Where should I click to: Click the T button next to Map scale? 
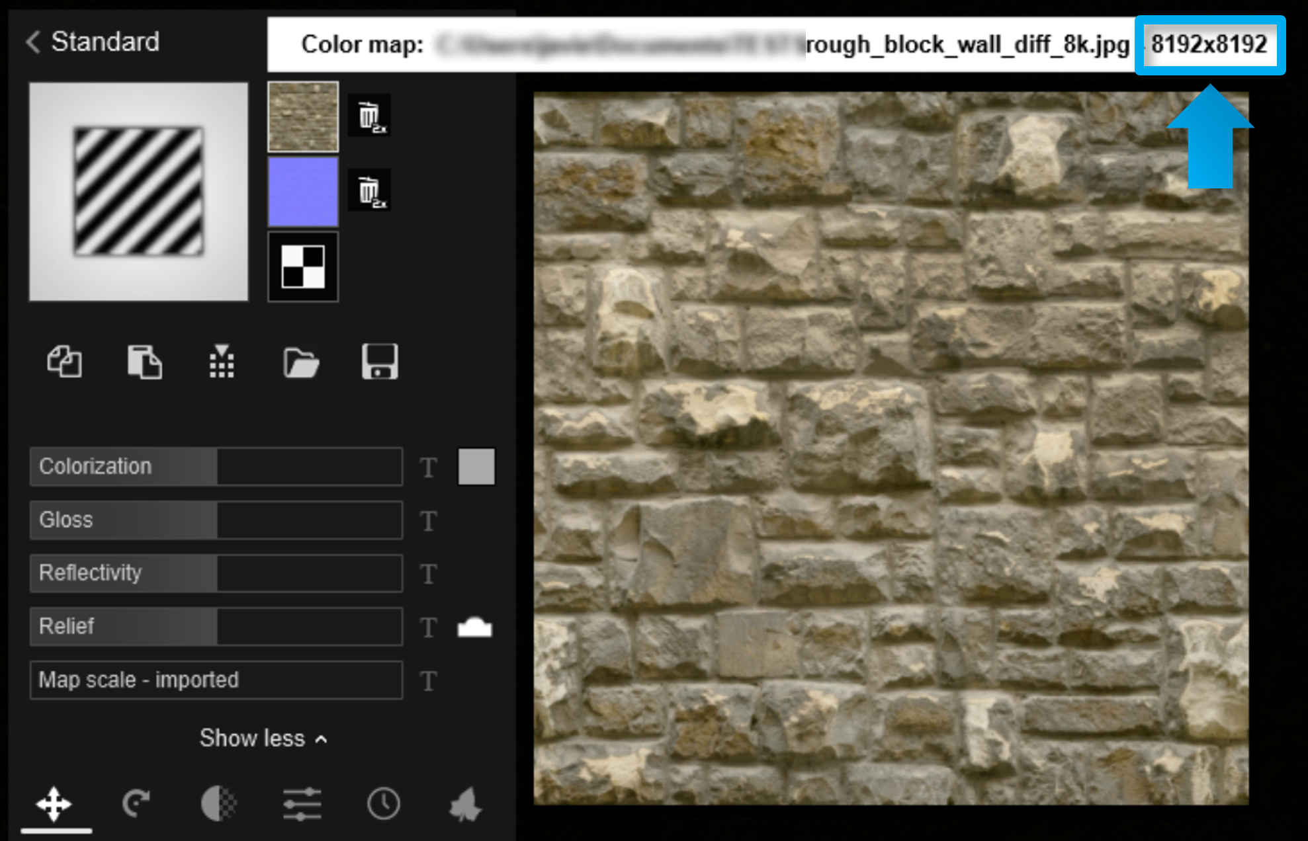point(429,680)
